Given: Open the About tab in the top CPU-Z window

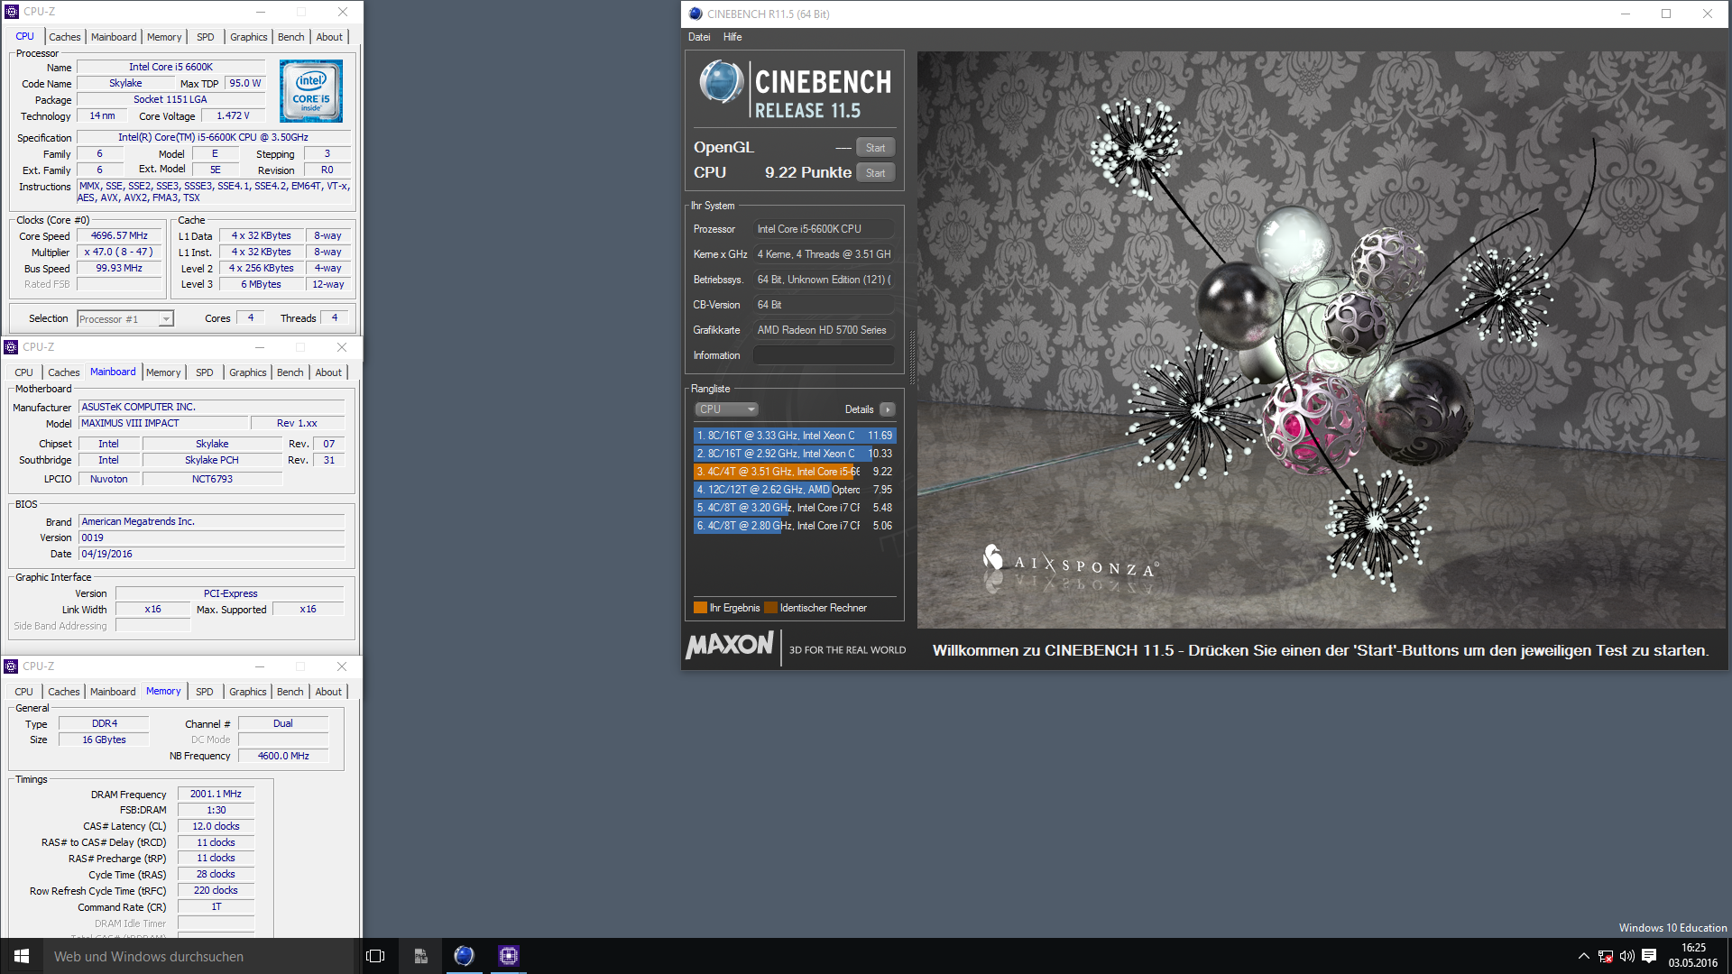Looking at the screenshot, I should 329,37.
